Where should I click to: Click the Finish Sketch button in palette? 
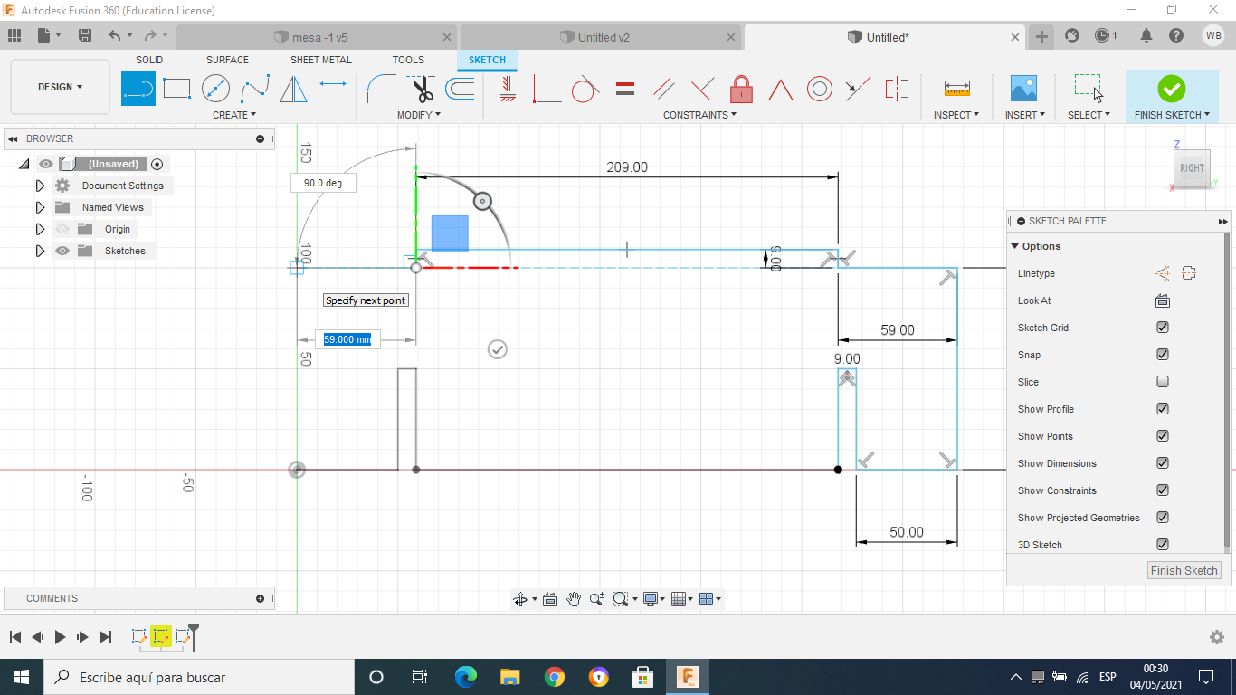click(1184, 570)
